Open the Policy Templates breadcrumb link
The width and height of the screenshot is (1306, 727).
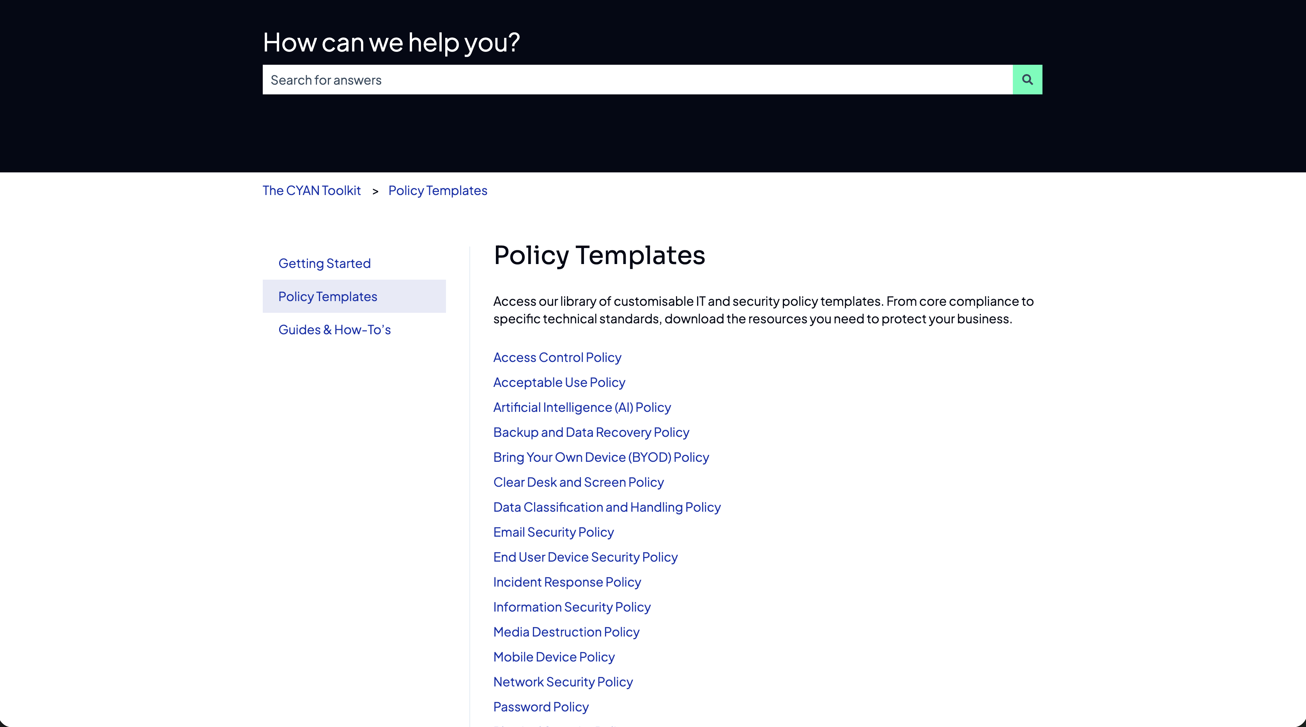tap(437, 190)
